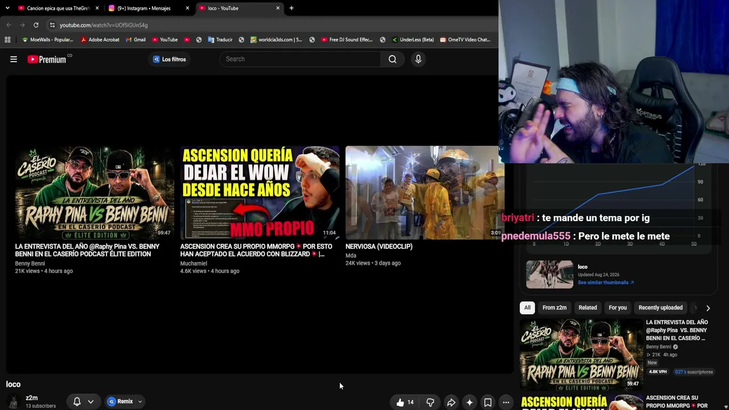Open the YouTube bookmark
The image size is (729, 410).
pyautogui.click(x=165, y=40)
